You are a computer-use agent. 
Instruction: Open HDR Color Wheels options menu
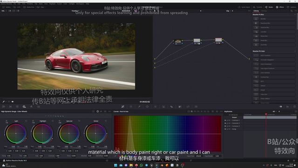point(109,112)
